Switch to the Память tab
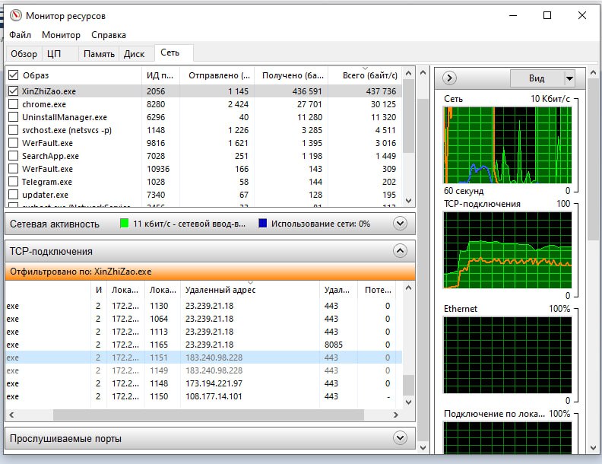 point(99,54)
